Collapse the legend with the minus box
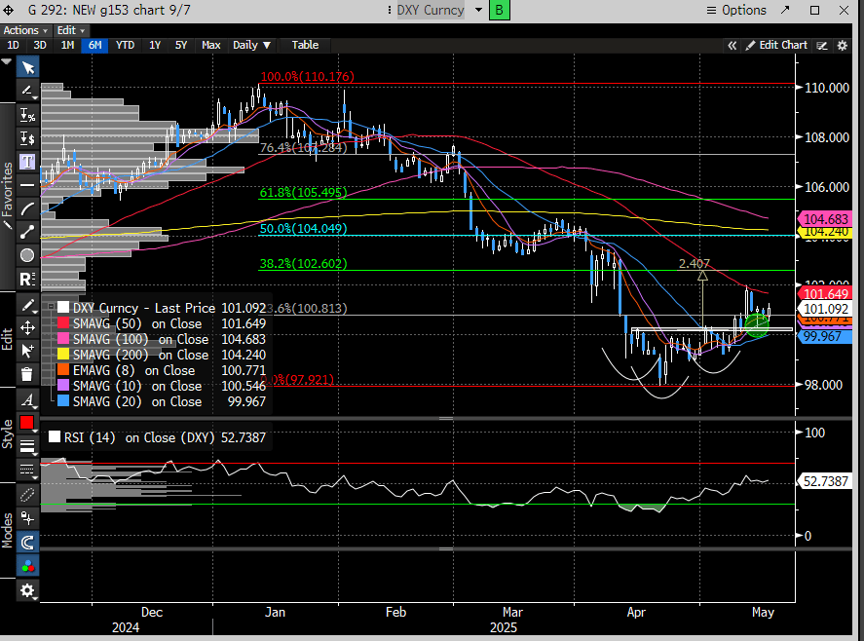This screenshot has width=864, height=641. click(50, 307)
